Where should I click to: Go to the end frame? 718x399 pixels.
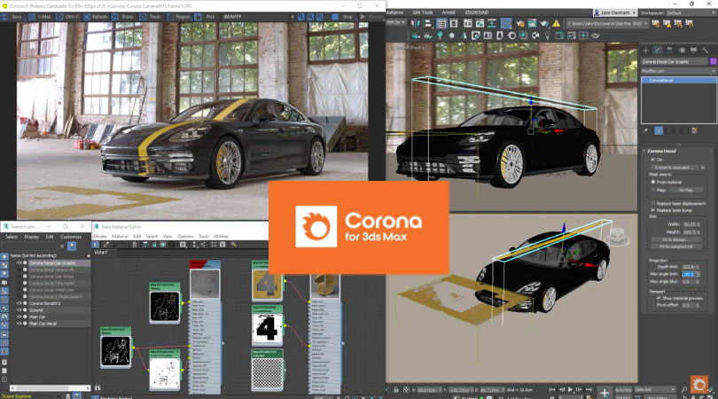589,390
